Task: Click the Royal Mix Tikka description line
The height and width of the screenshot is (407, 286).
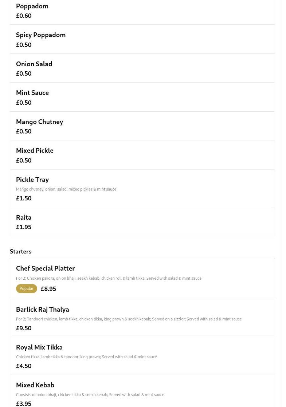Action: click(86, 357)
